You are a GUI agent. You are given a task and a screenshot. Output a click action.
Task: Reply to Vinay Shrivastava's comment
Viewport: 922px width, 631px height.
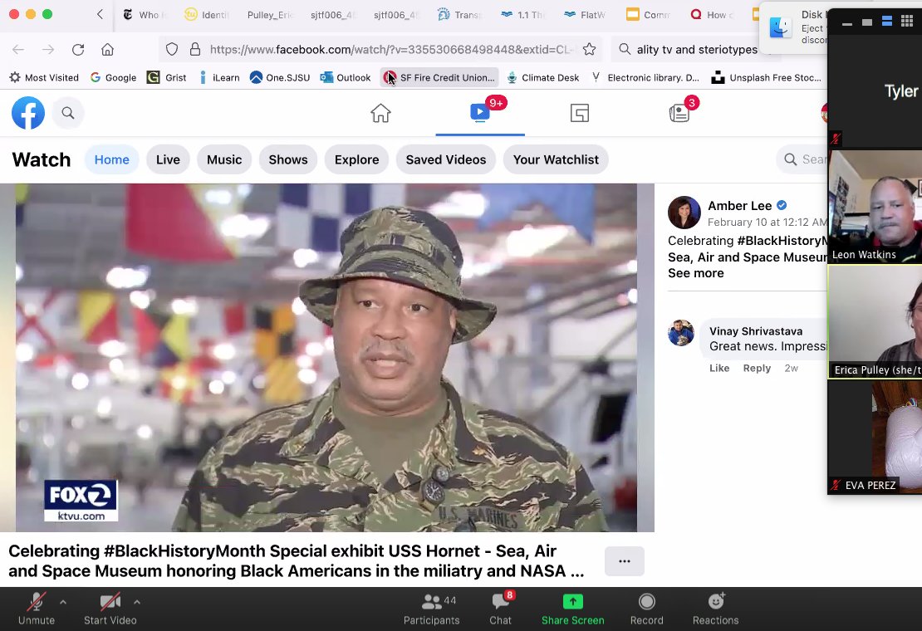point(757,369)
